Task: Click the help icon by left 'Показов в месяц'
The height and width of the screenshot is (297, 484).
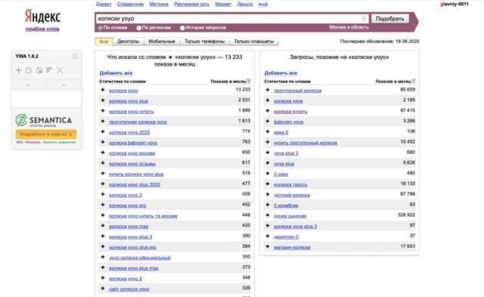Action: tap(249, 81)
